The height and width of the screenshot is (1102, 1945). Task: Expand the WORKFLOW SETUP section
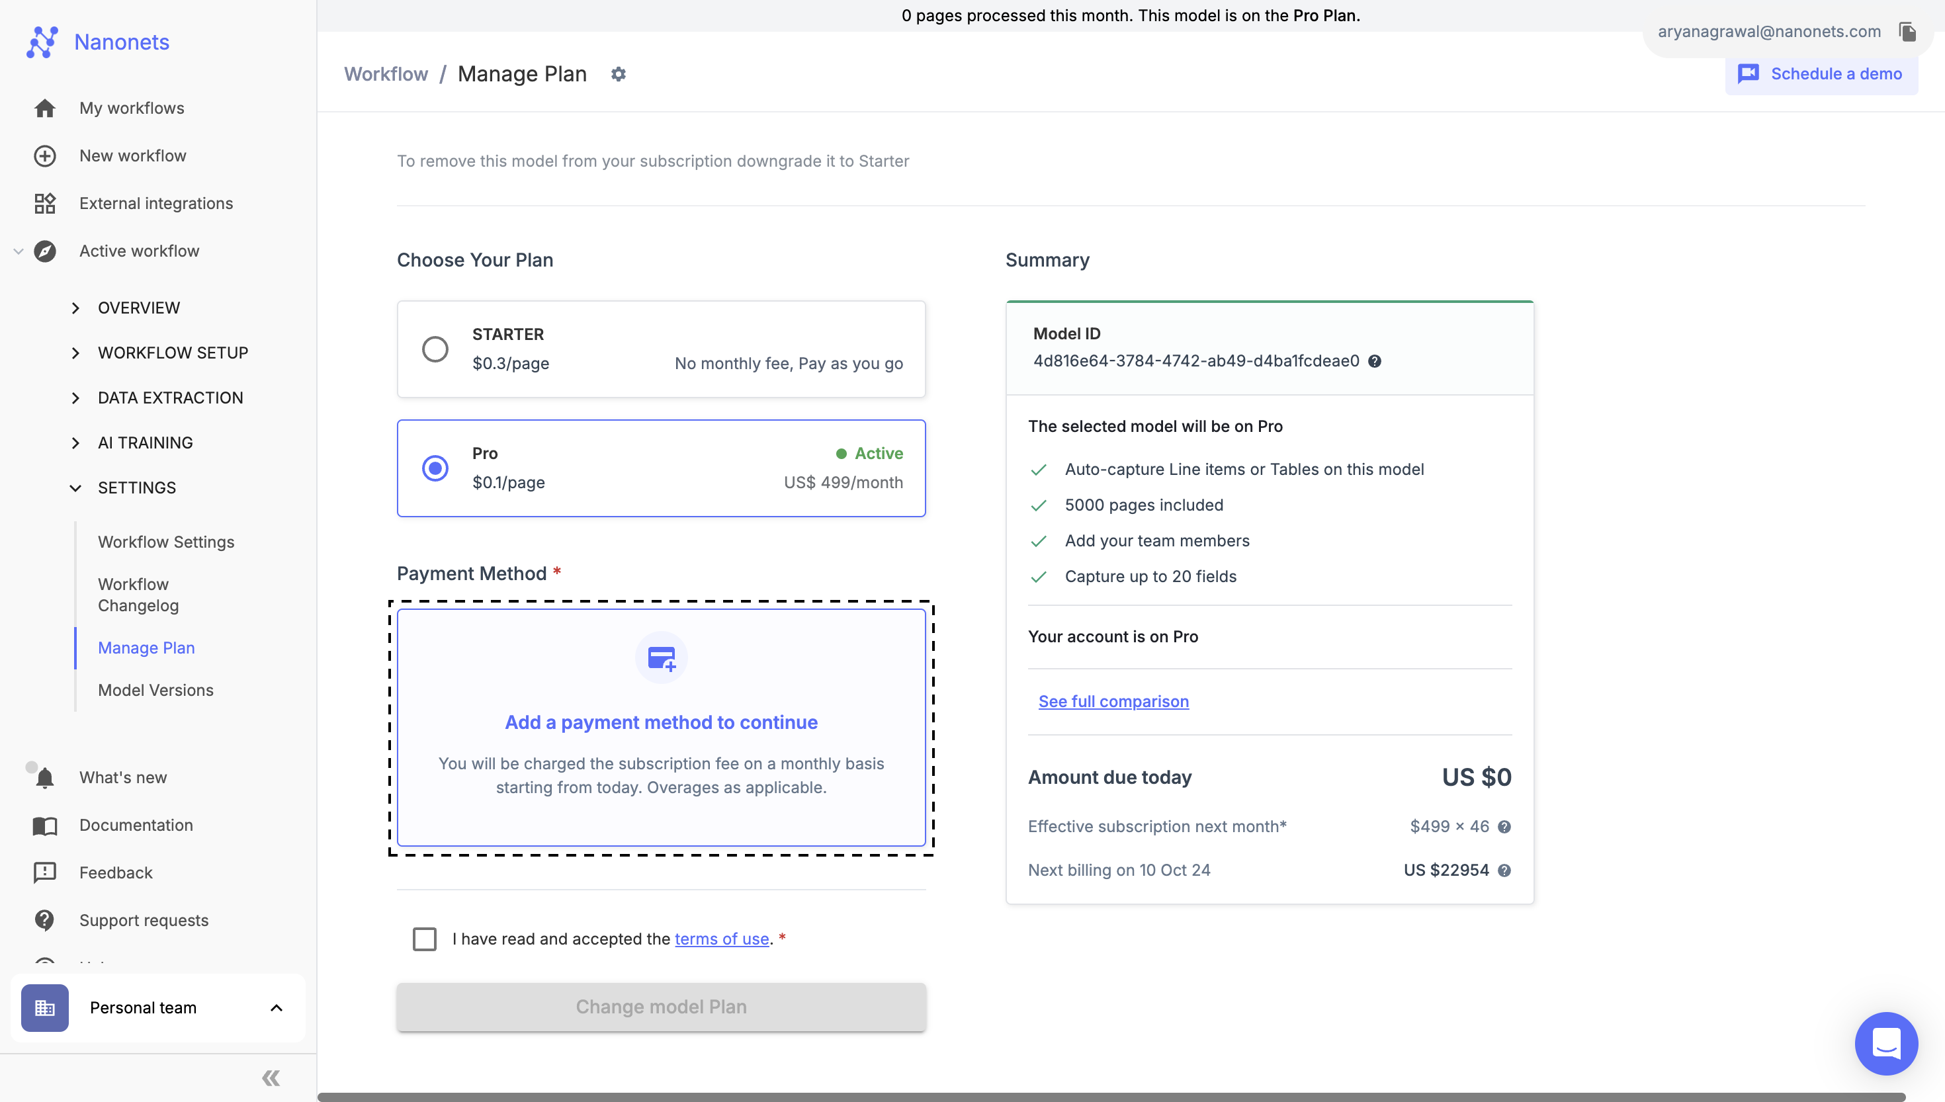pyautogui.click(x=75, y=353)
